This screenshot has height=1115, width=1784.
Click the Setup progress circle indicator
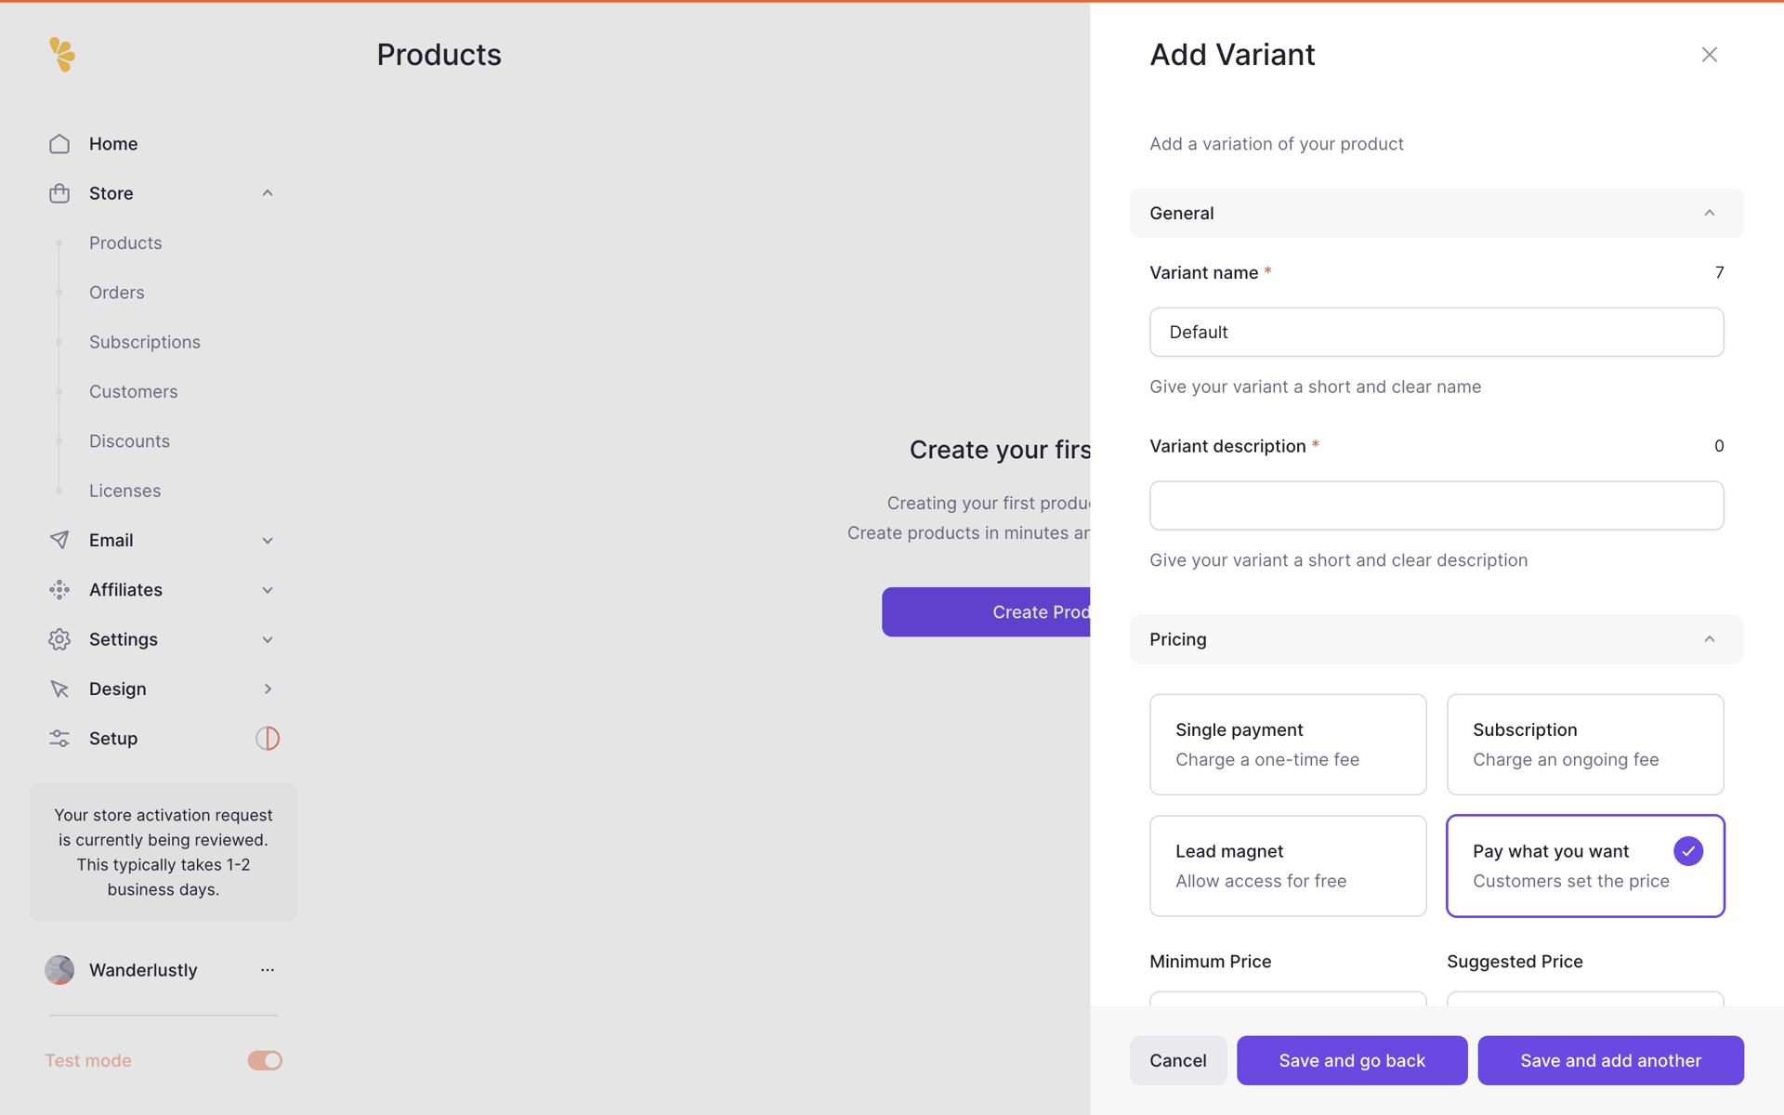268,739
